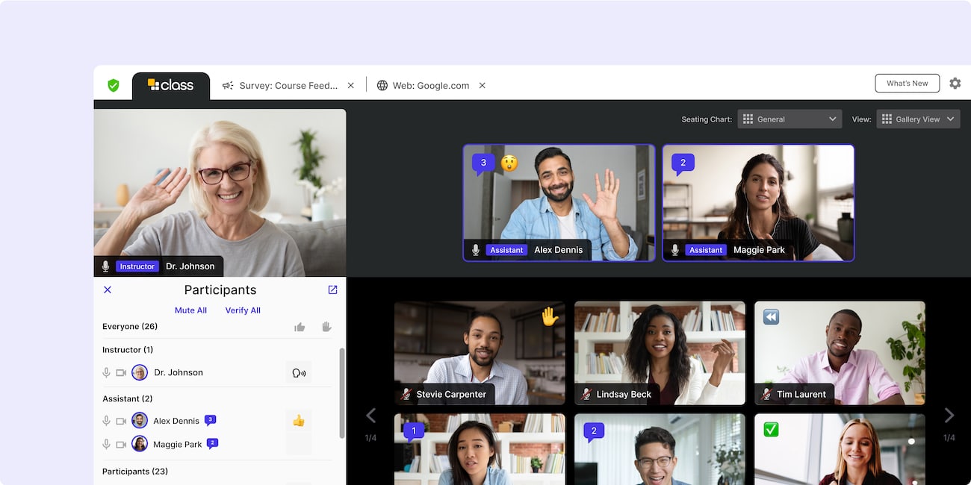Image resolution: width=971 pixels, height=485 pixels.
Task: Open Stevie Carpenter's video tile
Action: pyautogui.click(x=480, y=352)
